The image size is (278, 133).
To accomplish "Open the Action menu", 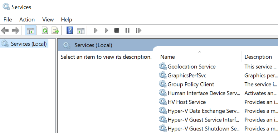I will 27,20.
